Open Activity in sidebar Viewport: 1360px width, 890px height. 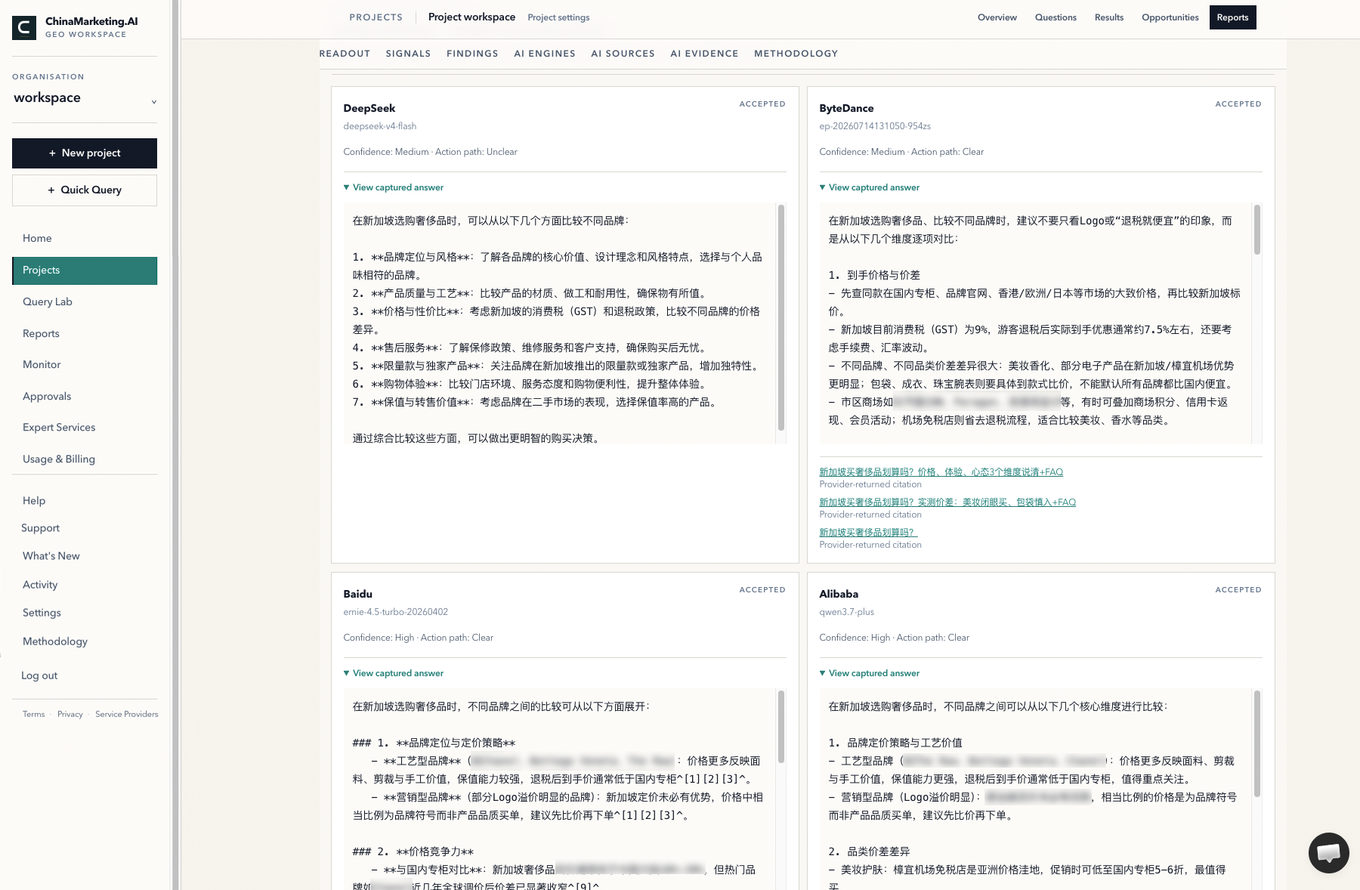pos(40,585)
